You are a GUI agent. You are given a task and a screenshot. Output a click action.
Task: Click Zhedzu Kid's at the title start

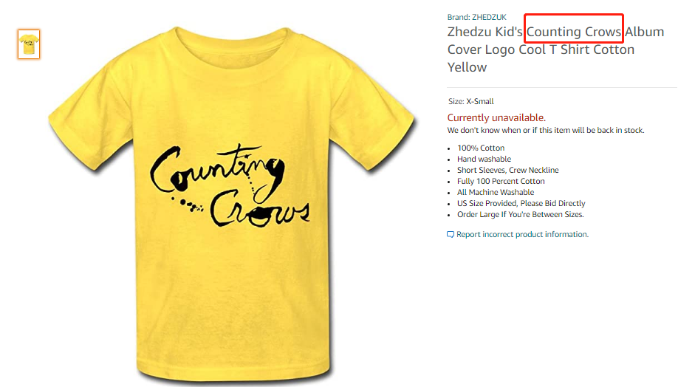[484, 32]
